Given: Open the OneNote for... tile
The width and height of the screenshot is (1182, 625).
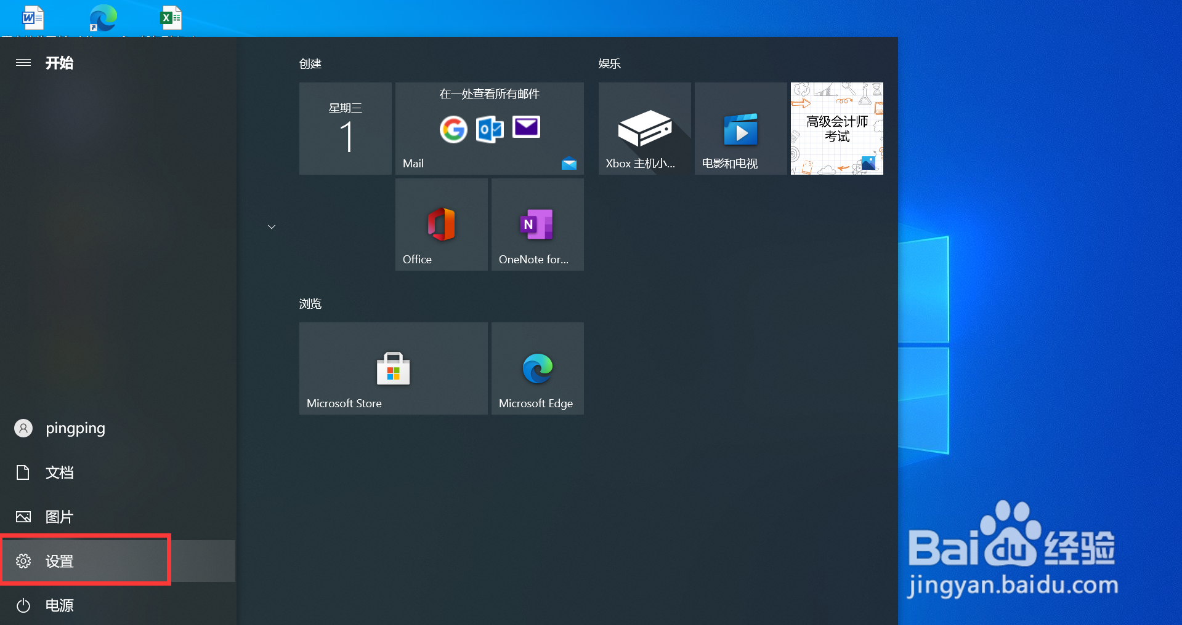Looking at the screenshot, I should click(538, 225).
